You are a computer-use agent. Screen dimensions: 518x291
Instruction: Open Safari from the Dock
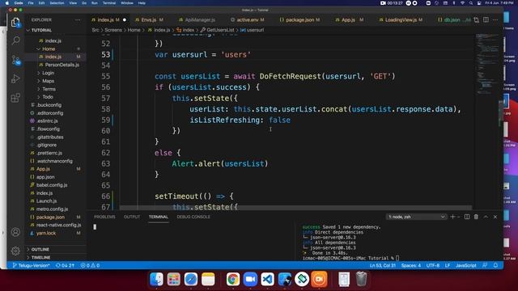point(191,279)
